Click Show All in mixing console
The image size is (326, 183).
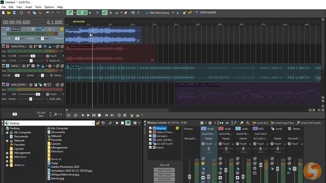point(164,165)
